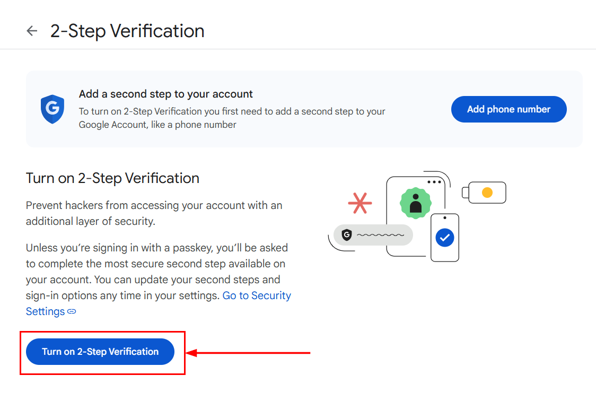Click the back arrow beside the page title
Screen dimensions: 596x410
[x=32, y=31]
